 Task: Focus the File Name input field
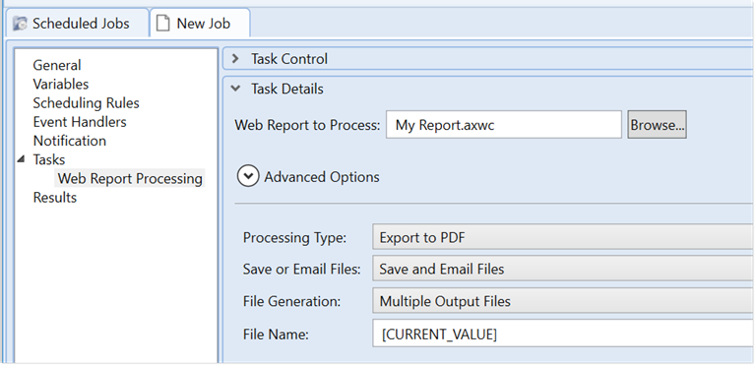pyautogui.click(x=562, y=334)
